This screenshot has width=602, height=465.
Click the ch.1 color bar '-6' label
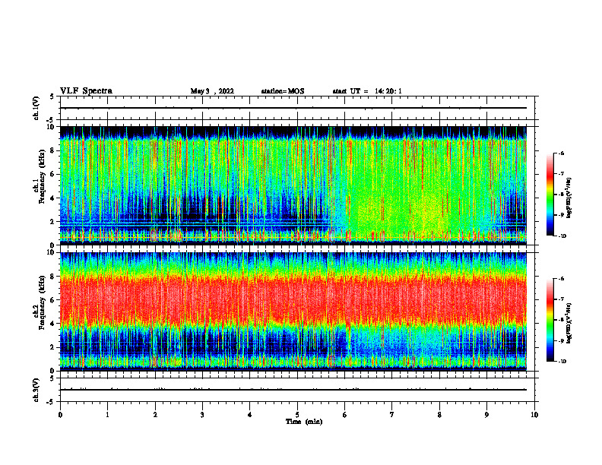pyautogui.click(x=561, y=153)
